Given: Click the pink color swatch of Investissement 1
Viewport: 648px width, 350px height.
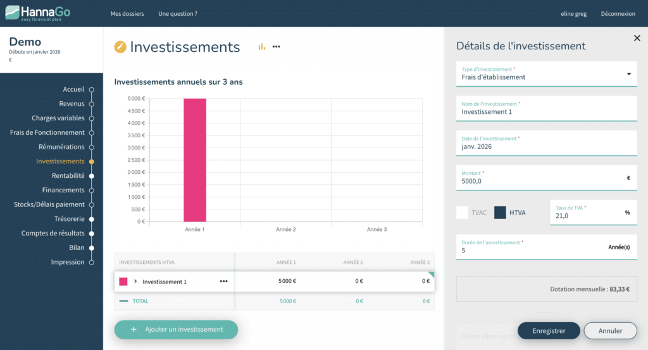Looking at the screenshot, I should click(123, 282).
